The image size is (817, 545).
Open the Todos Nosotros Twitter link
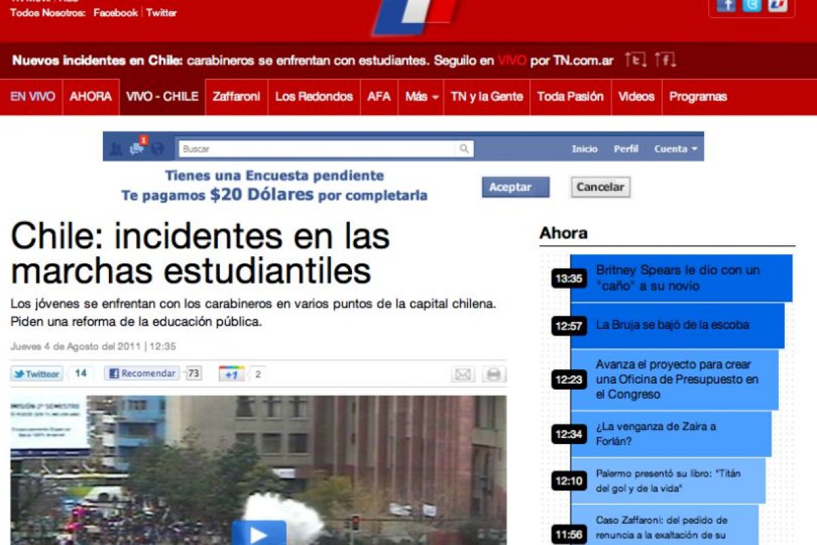click(161, 13)
